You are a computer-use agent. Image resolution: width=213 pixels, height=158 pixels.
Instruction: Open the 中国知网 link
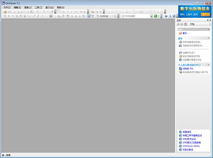point(187,132)
